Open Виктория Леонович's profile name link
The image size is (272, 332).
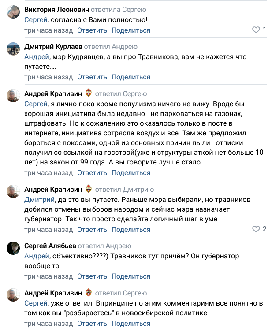click(x=56, y=10)
